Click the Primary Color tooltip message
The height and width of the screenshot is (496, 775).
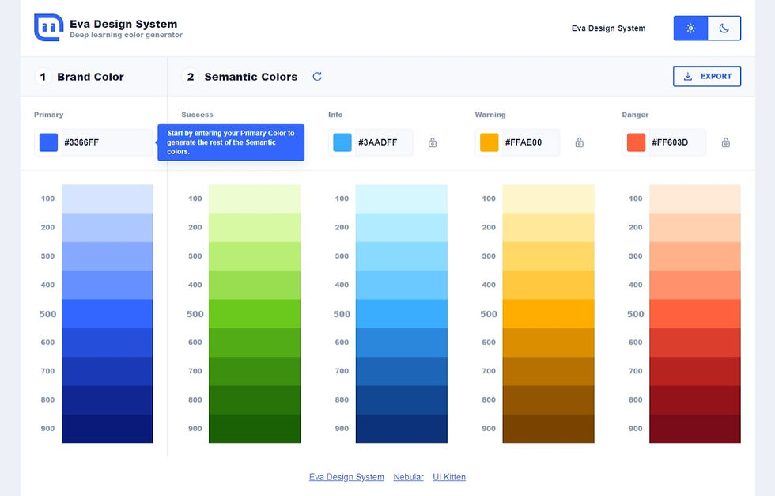[x=231, y=142]
